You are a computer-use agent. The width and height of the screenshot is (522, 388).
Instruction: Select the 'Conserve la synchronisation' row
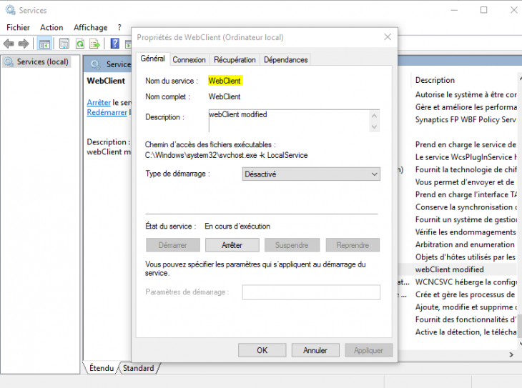466,207
